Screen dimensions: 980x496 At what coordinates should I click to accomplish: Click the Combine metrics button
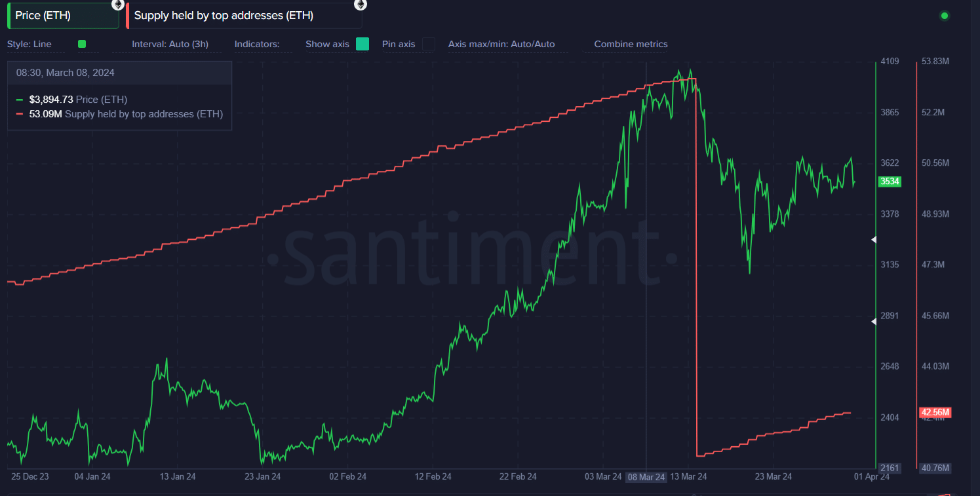pos(631,45)
